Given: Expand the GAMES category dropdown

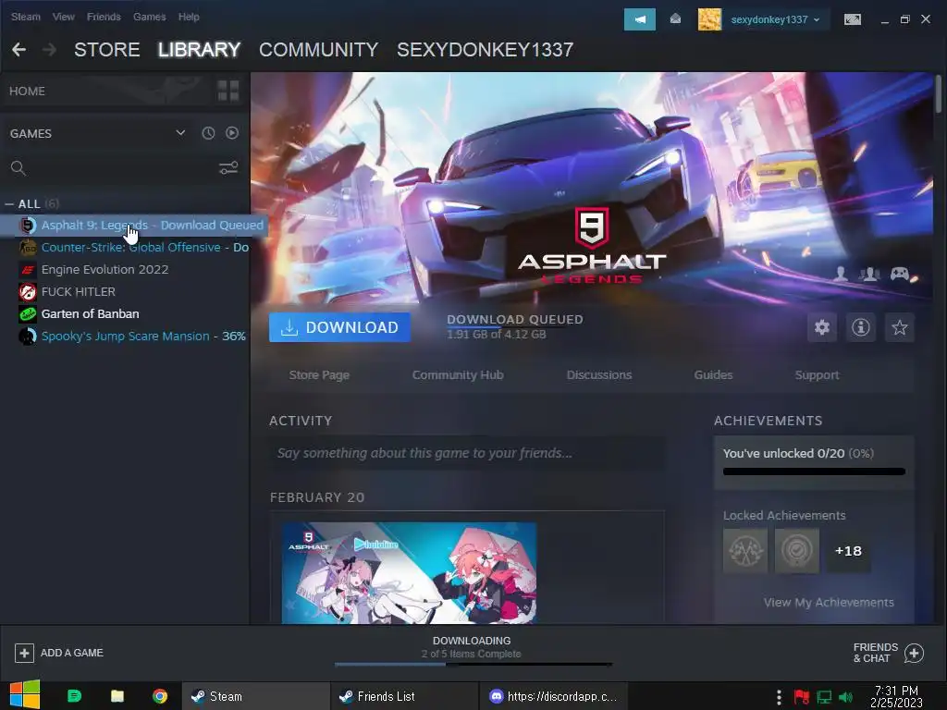Looking at the screenshot, I should click(x=180, y=133).
